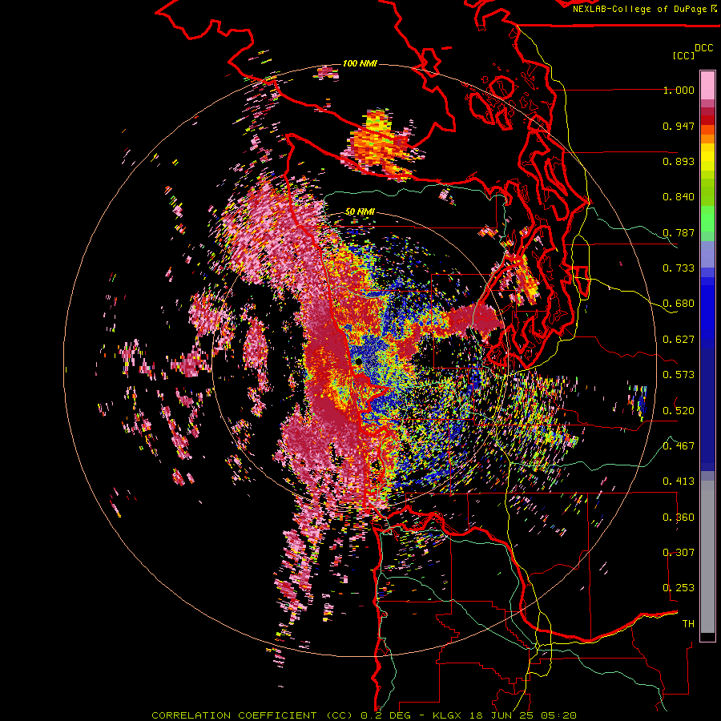Click the 0.573 color scale label

pos(679,375)
